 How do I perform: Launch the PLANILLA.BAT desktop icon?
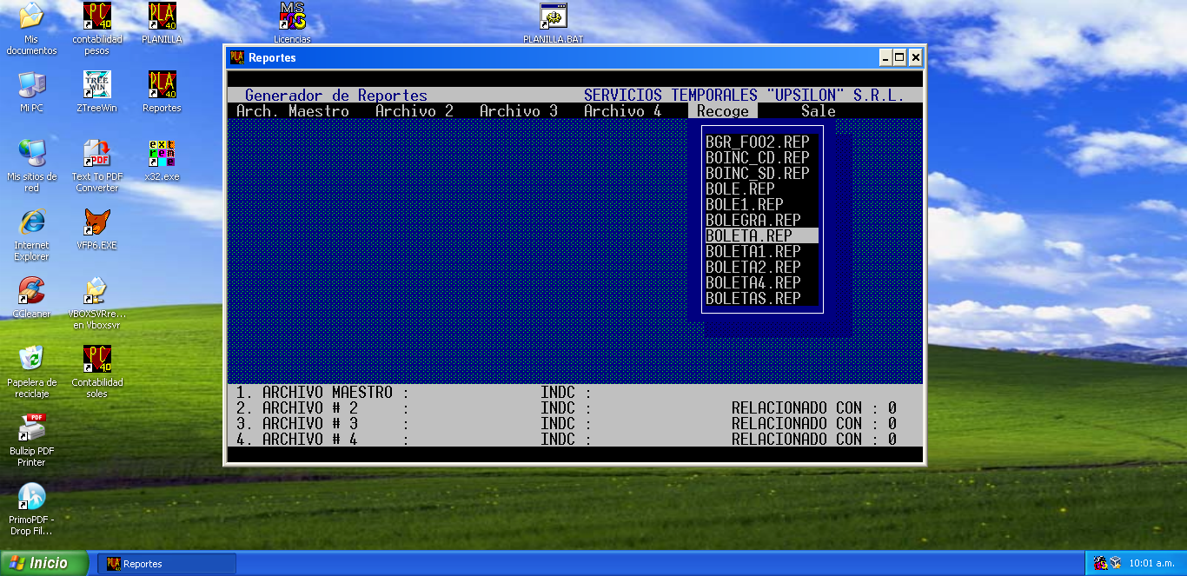point(553,23)
